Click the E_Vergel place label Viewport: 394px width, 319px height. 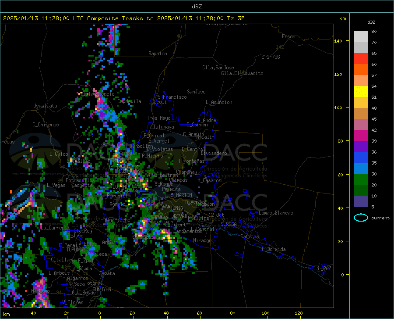[159, 141]
